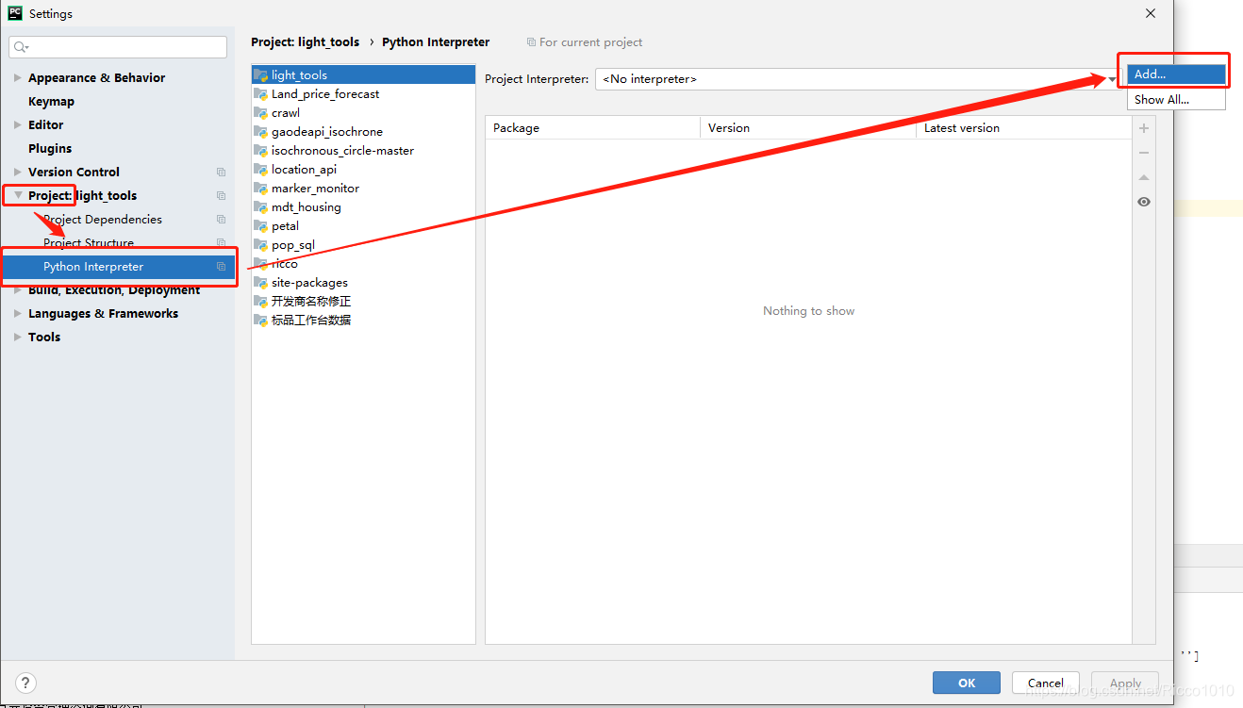The height and width of the screenshot is (708, 1243).
Task: Click the folder icon of petal project
Action: tap(261, 226)
